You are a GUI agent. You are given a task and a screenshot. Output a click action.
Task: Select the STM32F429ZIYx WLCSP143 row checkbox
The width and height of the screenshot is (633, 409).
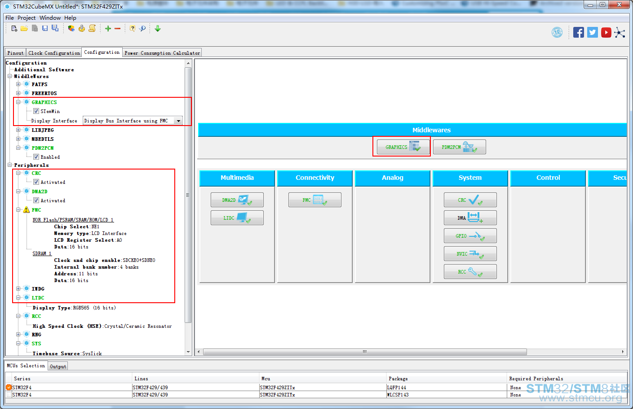9,395
